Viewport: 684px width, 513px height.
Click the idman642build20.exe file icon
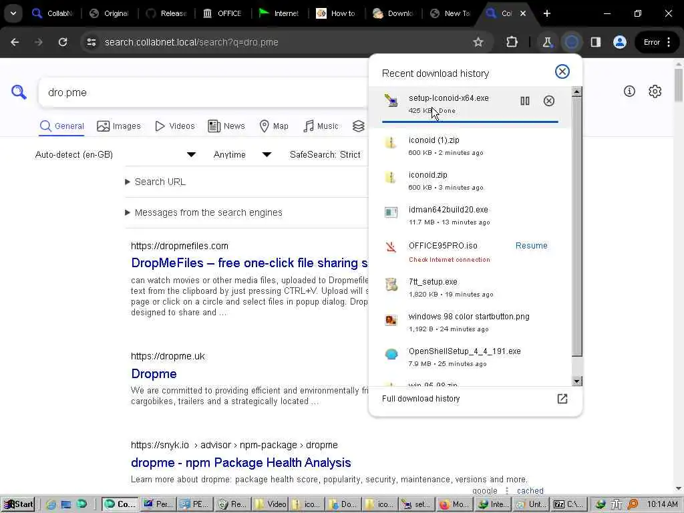391,212
